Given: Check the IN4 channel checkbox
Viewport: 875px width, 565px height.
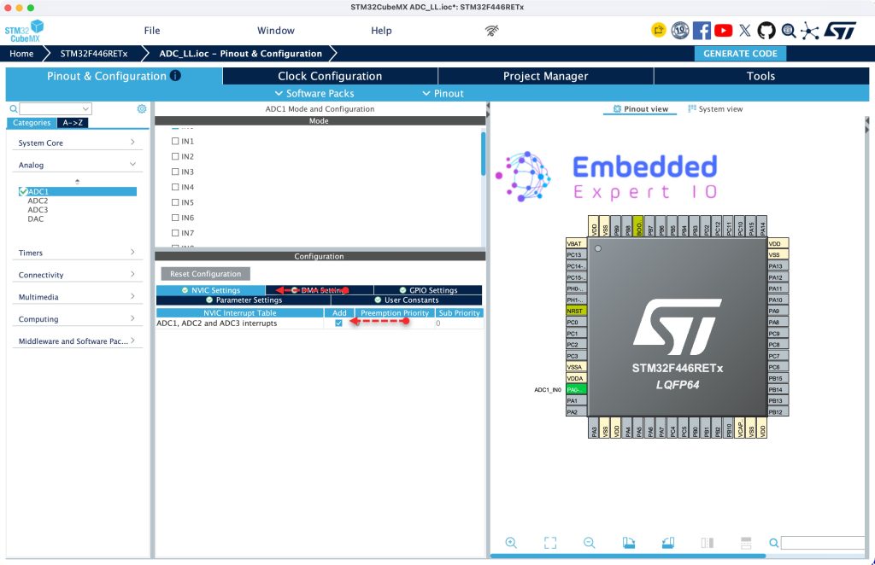Looking at the screenshot, I should (x=175, y=187).
